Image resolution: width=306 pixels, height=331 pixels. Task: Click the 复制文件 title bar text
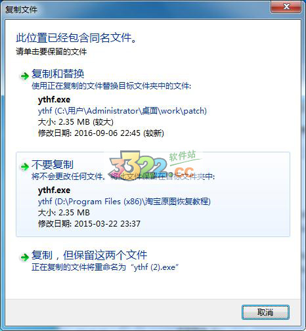coord(21,10)
